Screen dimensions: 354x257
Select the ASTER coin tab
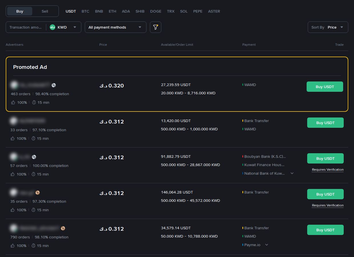(x=214, y=11)
